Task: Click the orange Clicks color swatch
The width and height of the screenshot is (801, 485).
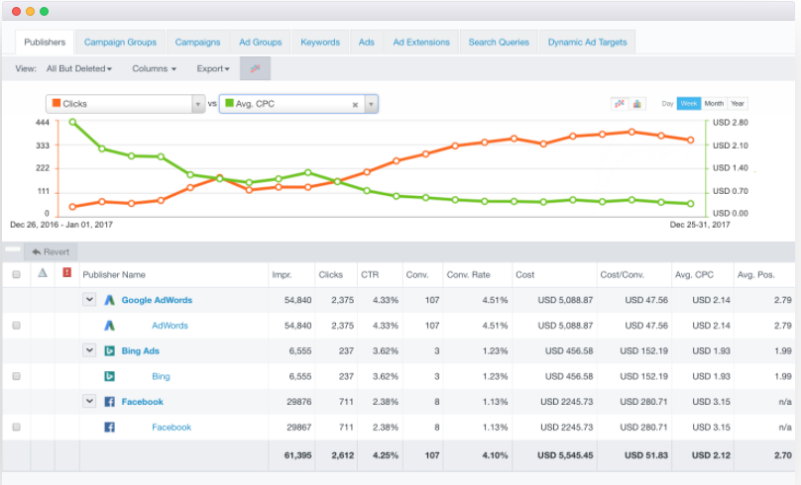Action: 57,103
